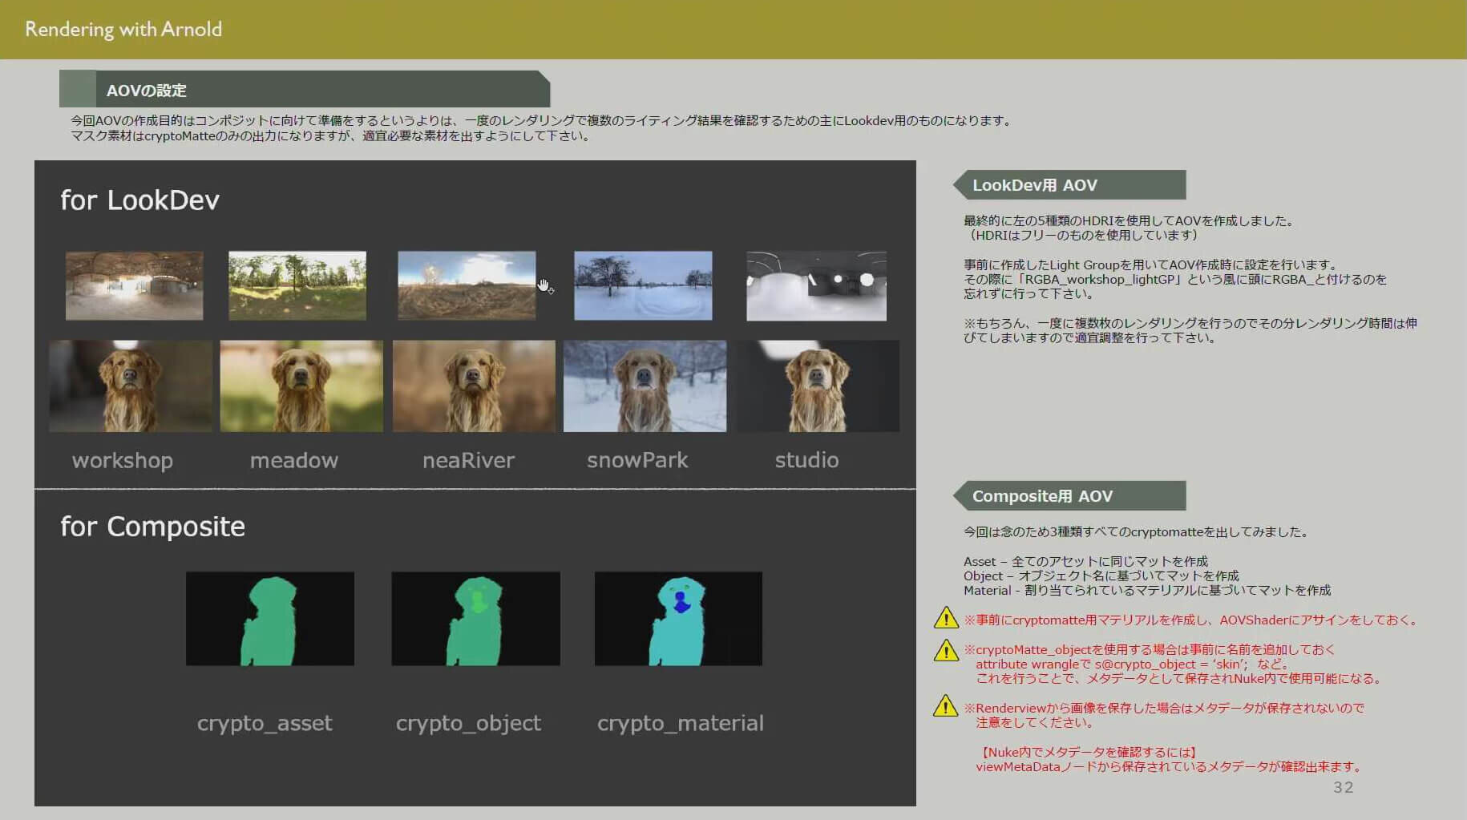Select the studio dog render image

click(818, 386)
